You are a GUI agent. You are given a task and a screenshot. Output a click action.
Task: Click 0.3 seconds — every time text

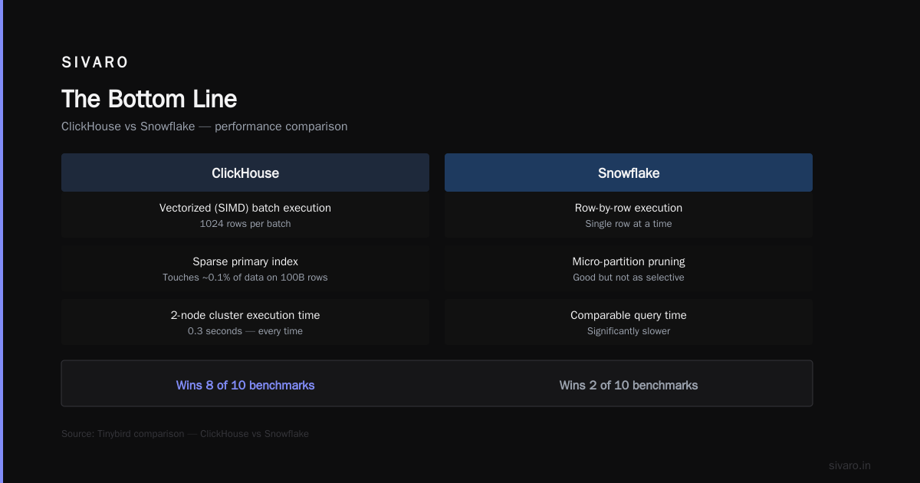pos(245,331)
